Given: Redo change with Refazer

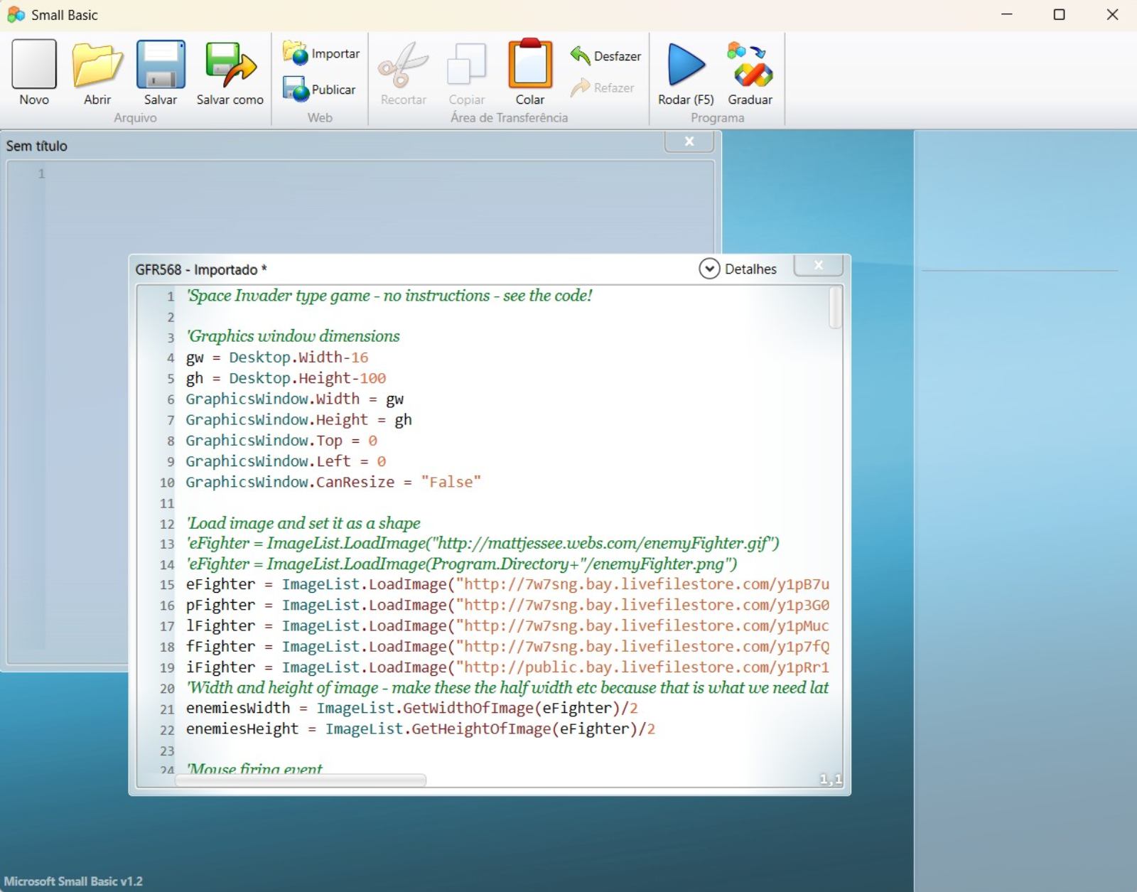Looking at the screenshot, I should [602, 87].
